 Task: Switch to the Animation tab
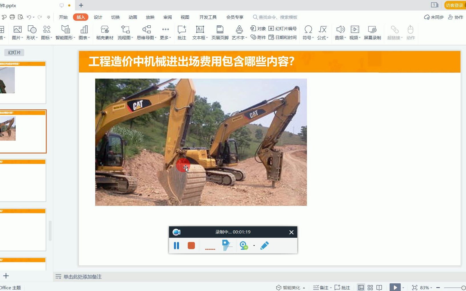pyautogui.click(x=133, y=17)
